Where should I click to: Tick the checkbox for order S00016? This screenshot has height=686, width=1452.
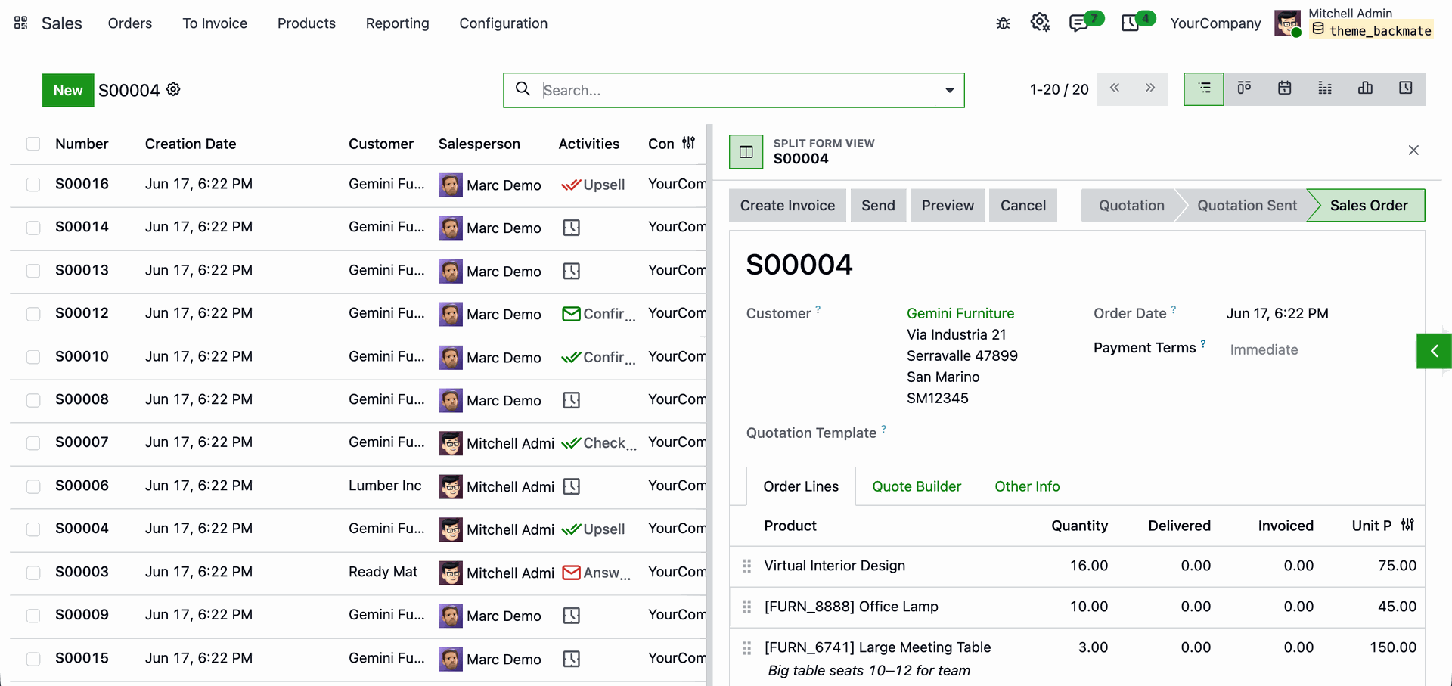[33, 185]
